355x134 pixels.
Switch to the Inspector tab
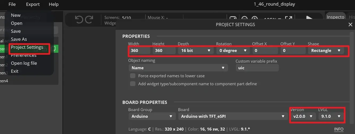click(336, 17)
